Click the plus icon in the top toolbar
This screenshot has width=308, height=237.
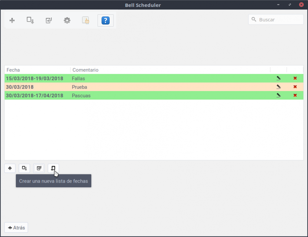tap(12, 20)
